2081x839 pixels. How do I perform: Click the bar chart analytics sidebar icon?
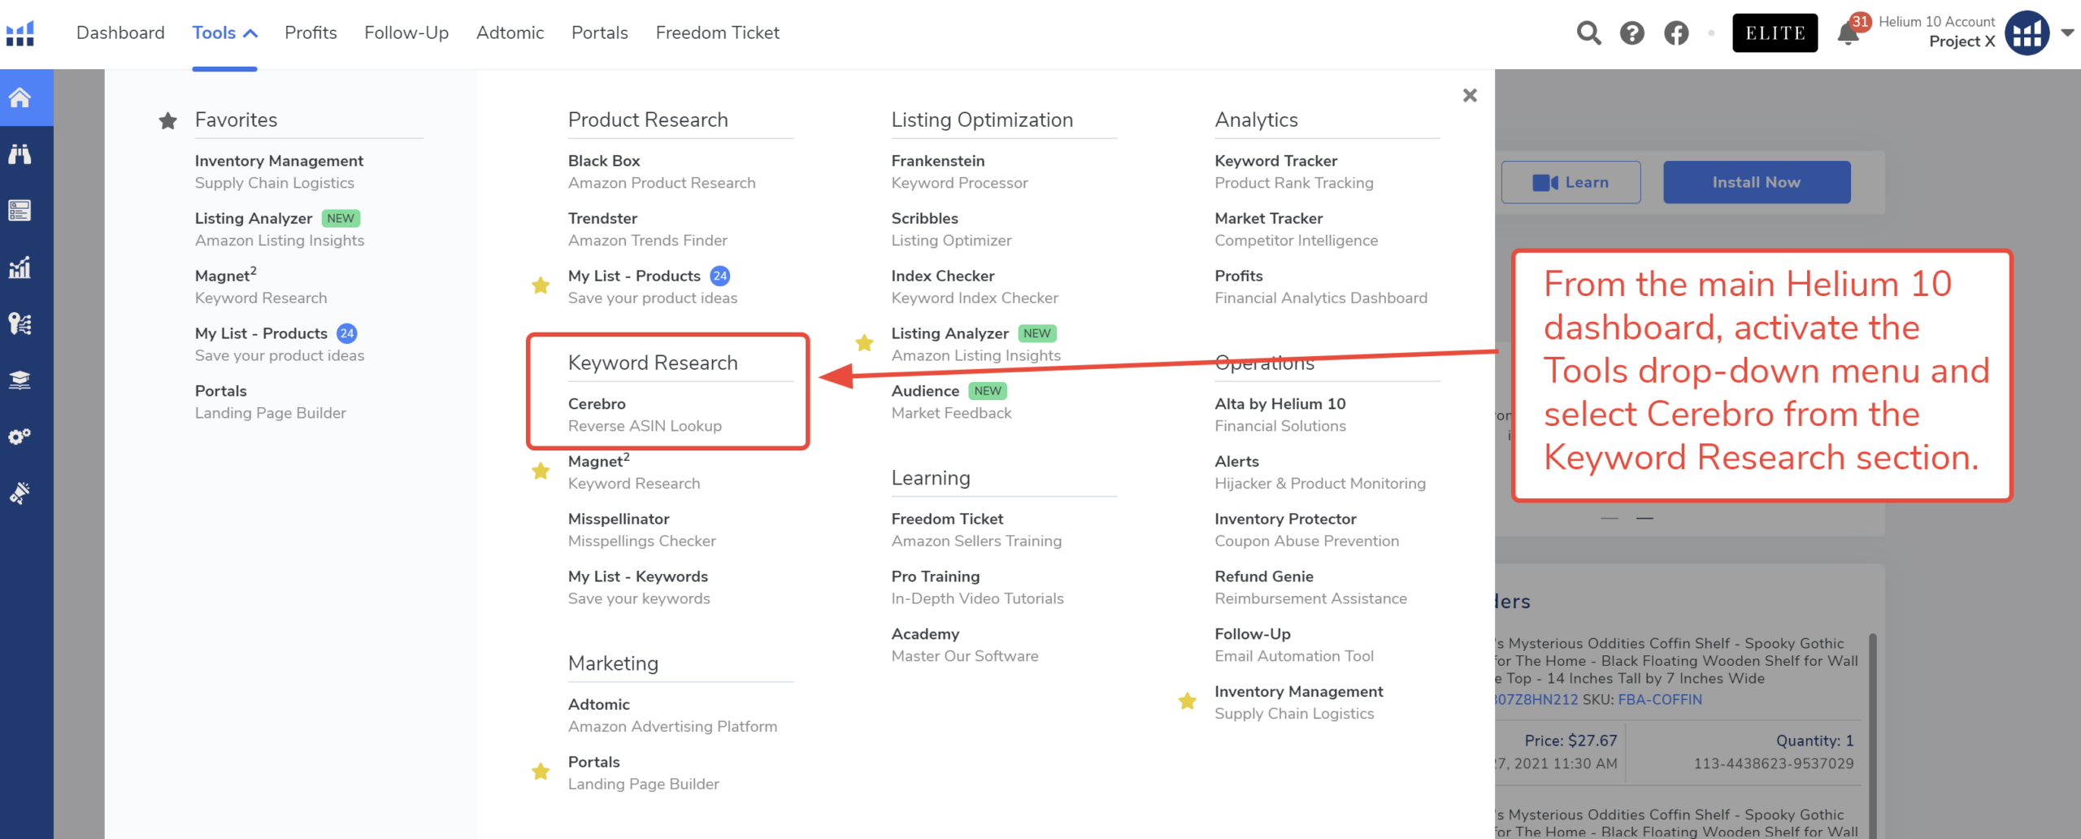click(20, 267)
